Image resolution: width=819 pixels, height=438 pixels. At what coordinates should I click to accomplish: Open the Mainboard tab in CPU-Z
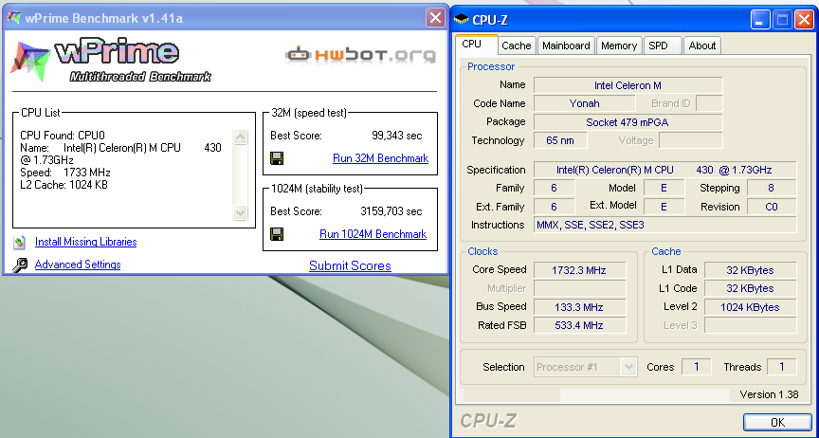[x=566, y=46]
